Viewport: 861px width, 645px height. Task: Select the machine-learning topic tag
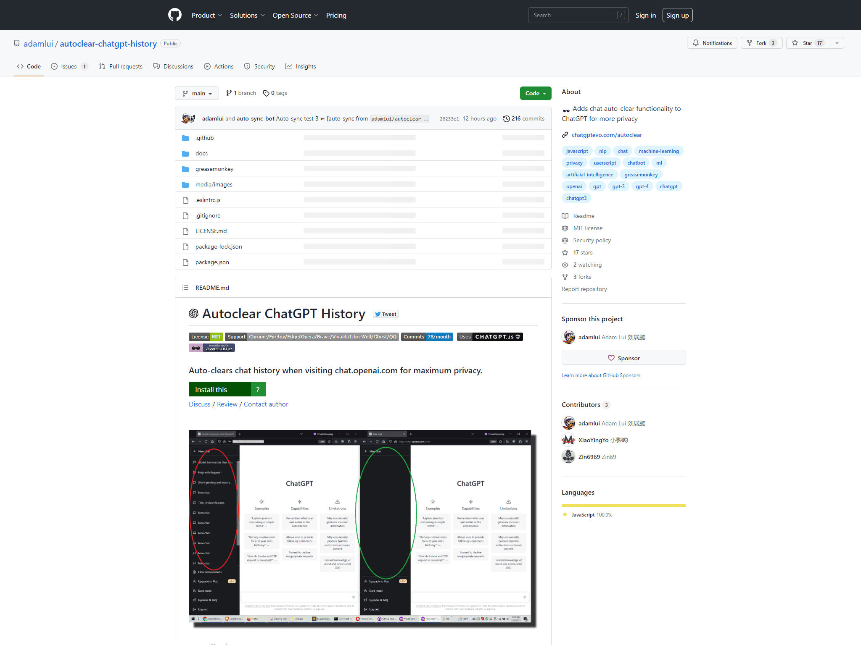[658, 151]
